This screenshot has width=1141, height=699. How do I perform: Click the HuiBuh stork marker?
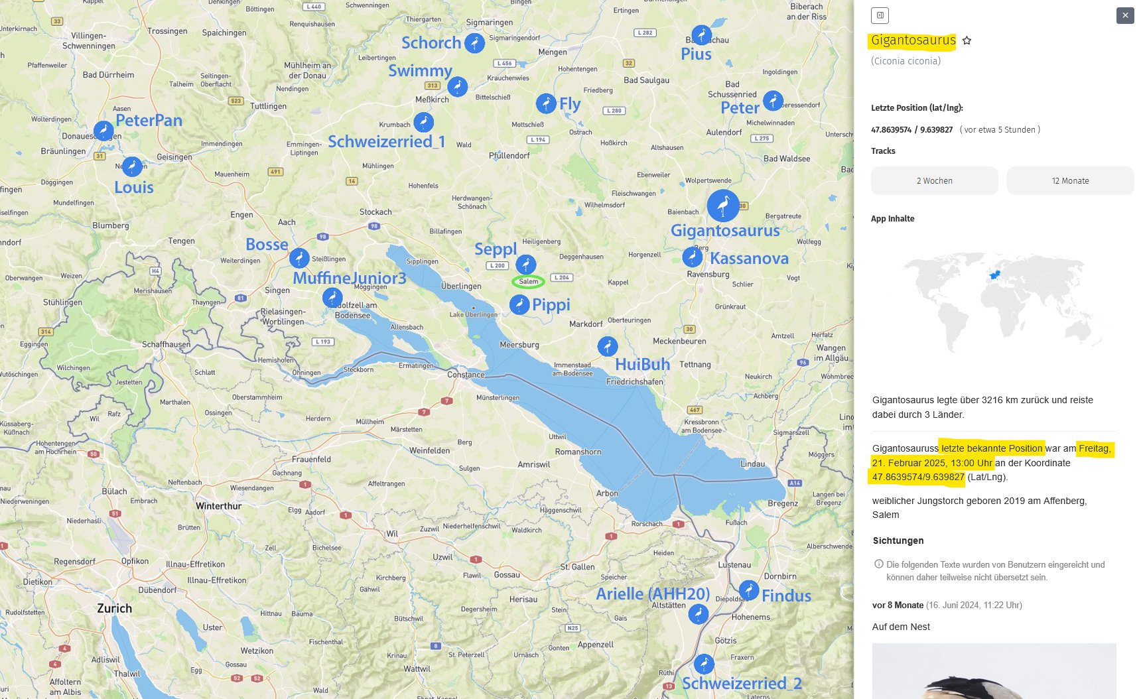[607, 346]
